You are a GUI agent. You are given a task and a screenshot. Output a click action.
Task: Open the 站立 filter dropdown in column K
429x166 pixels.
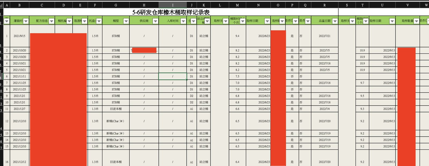click(x=207, y=21)
